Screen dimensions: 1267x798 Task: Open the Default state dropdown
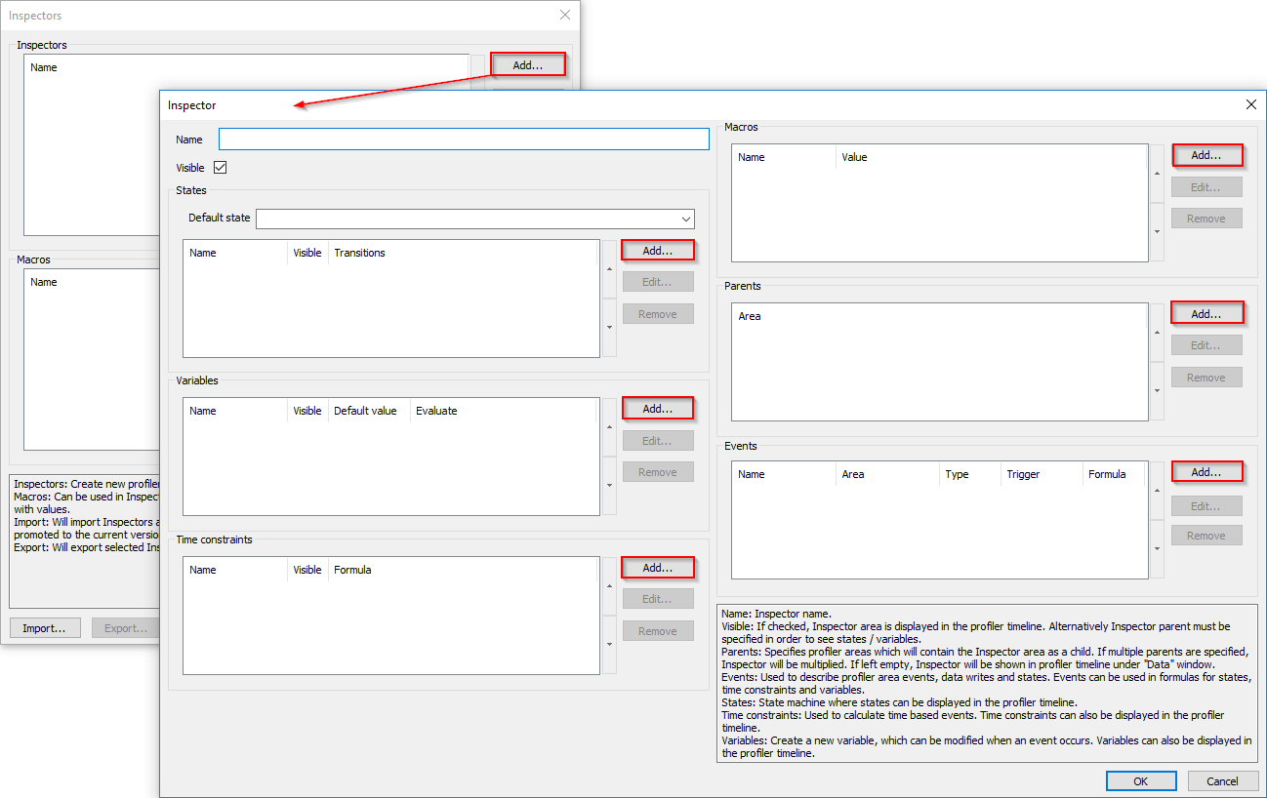686,219
